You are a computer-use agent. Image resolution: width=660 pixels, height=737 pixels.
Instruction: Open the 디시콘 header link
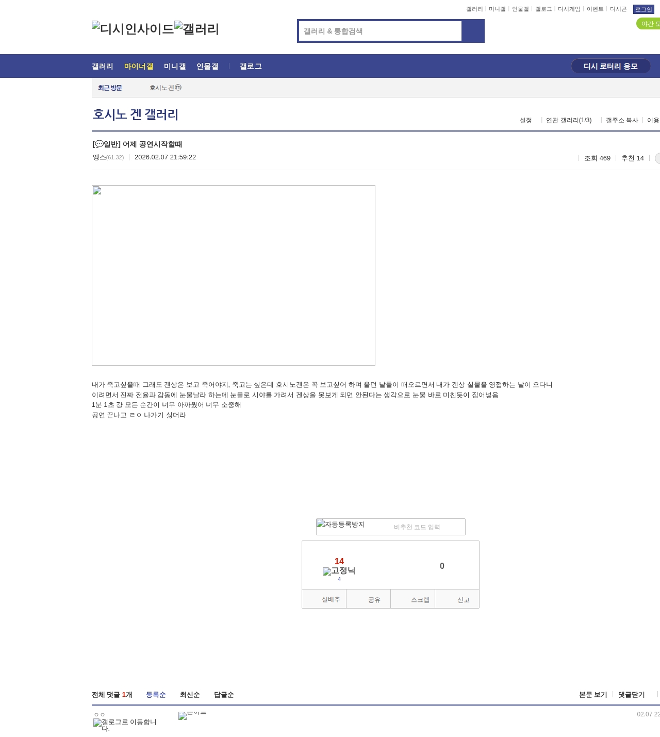(x=618, y=9)
